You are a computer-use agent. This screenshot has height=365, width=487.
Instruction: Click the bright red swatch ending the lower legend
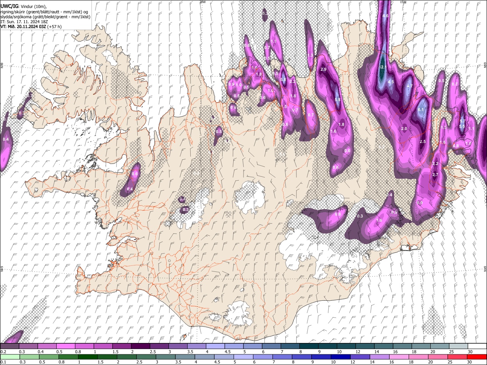click(477, 357)
